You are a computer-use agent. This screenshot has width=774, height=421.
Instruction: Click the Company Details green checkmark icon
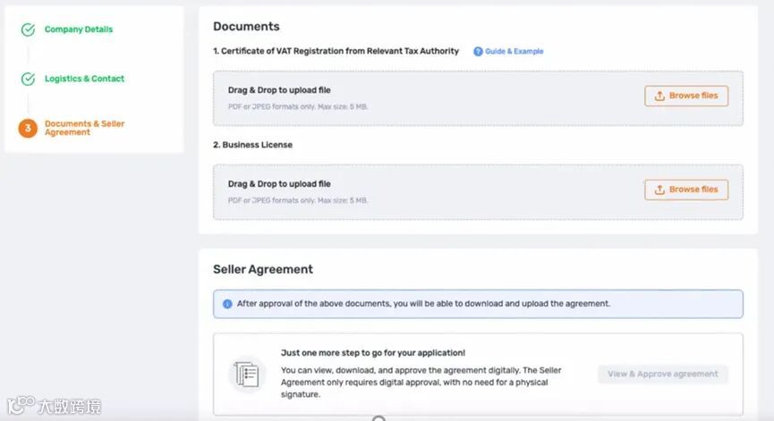(28, 29)
